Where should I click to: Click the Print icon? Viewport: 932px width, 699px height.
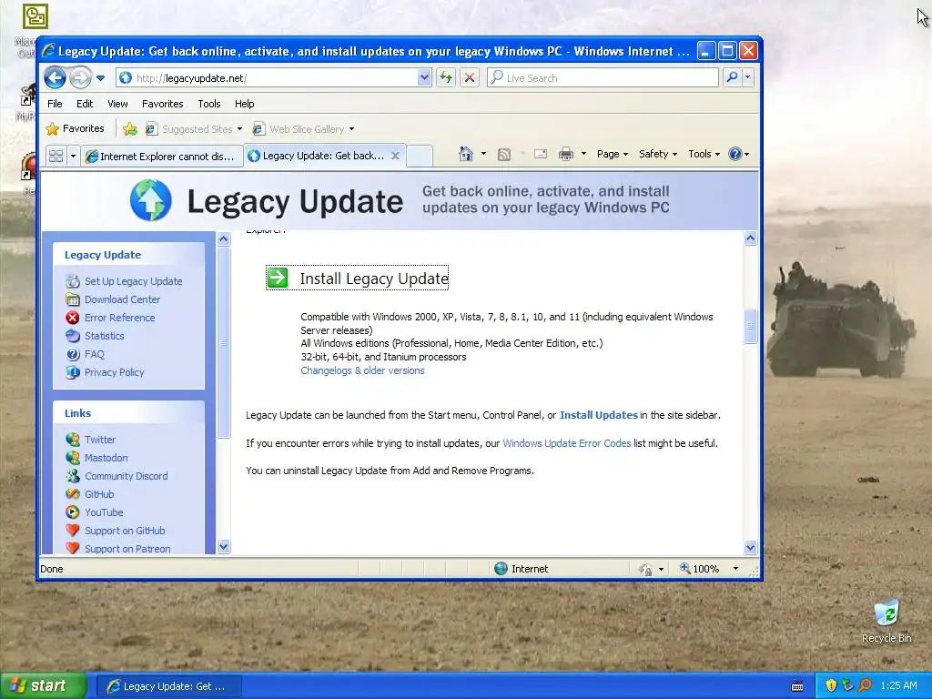point(566,154)
